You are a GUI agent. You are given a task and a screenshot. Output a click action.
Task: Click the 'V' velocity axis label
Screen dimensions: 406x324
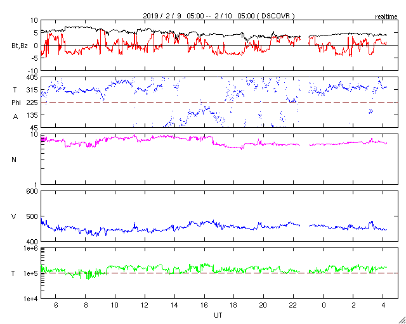click(14, 216)
